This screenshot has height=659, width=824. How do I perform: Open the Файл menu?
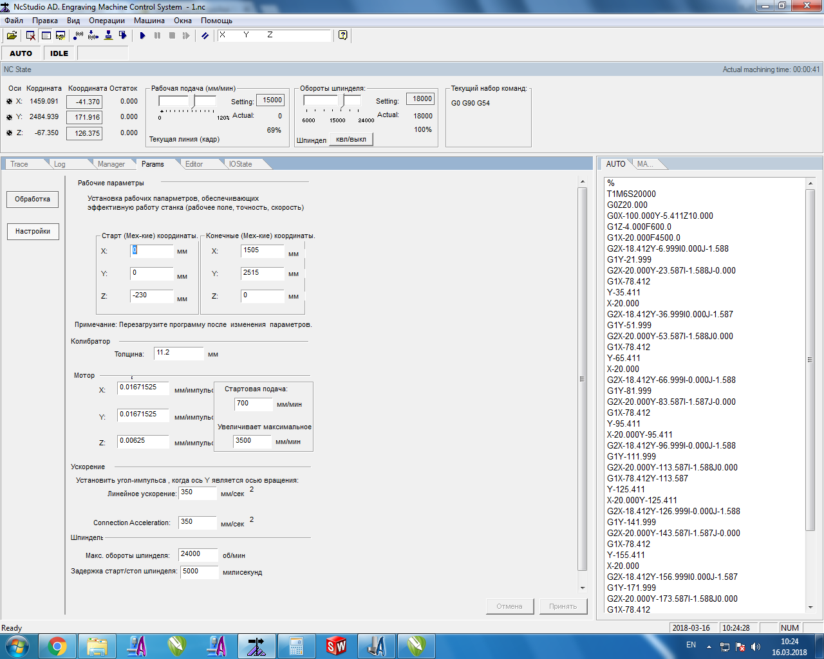tap(14, 21)
